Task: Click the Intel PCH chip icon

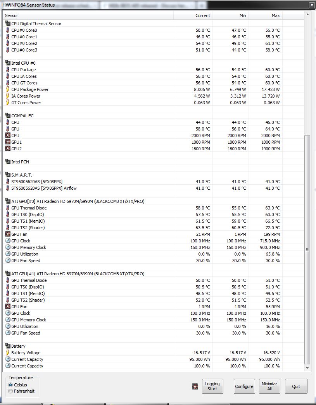Action: point(8,162)
